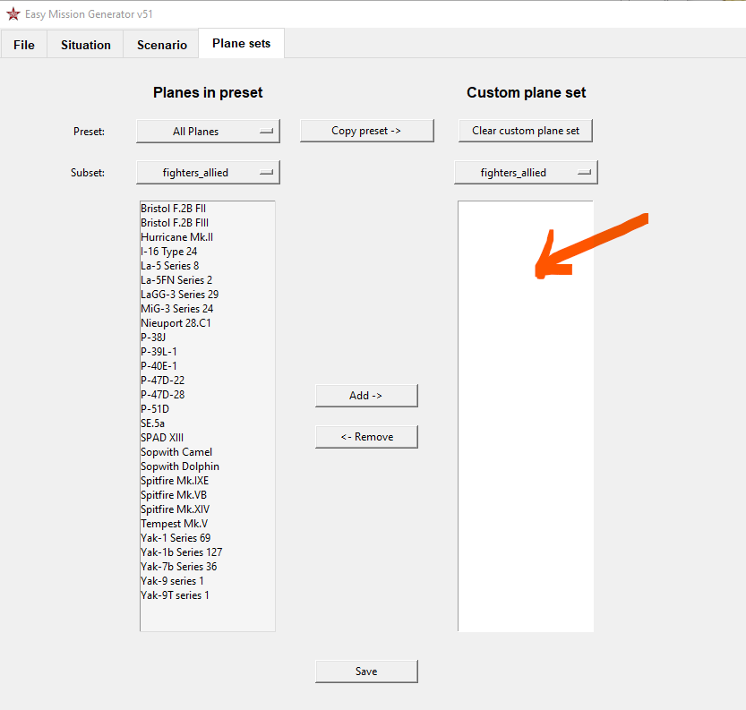Select the Plane sets tab
746x710 pixels.
pyautogui.click(x=241, y=43)
